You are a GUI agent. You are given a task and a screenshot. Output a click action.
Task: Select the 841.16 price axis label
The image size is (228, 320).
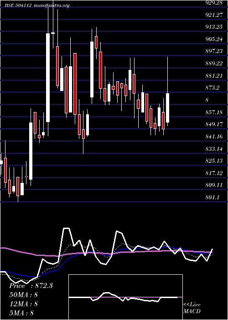pos(214,136)
